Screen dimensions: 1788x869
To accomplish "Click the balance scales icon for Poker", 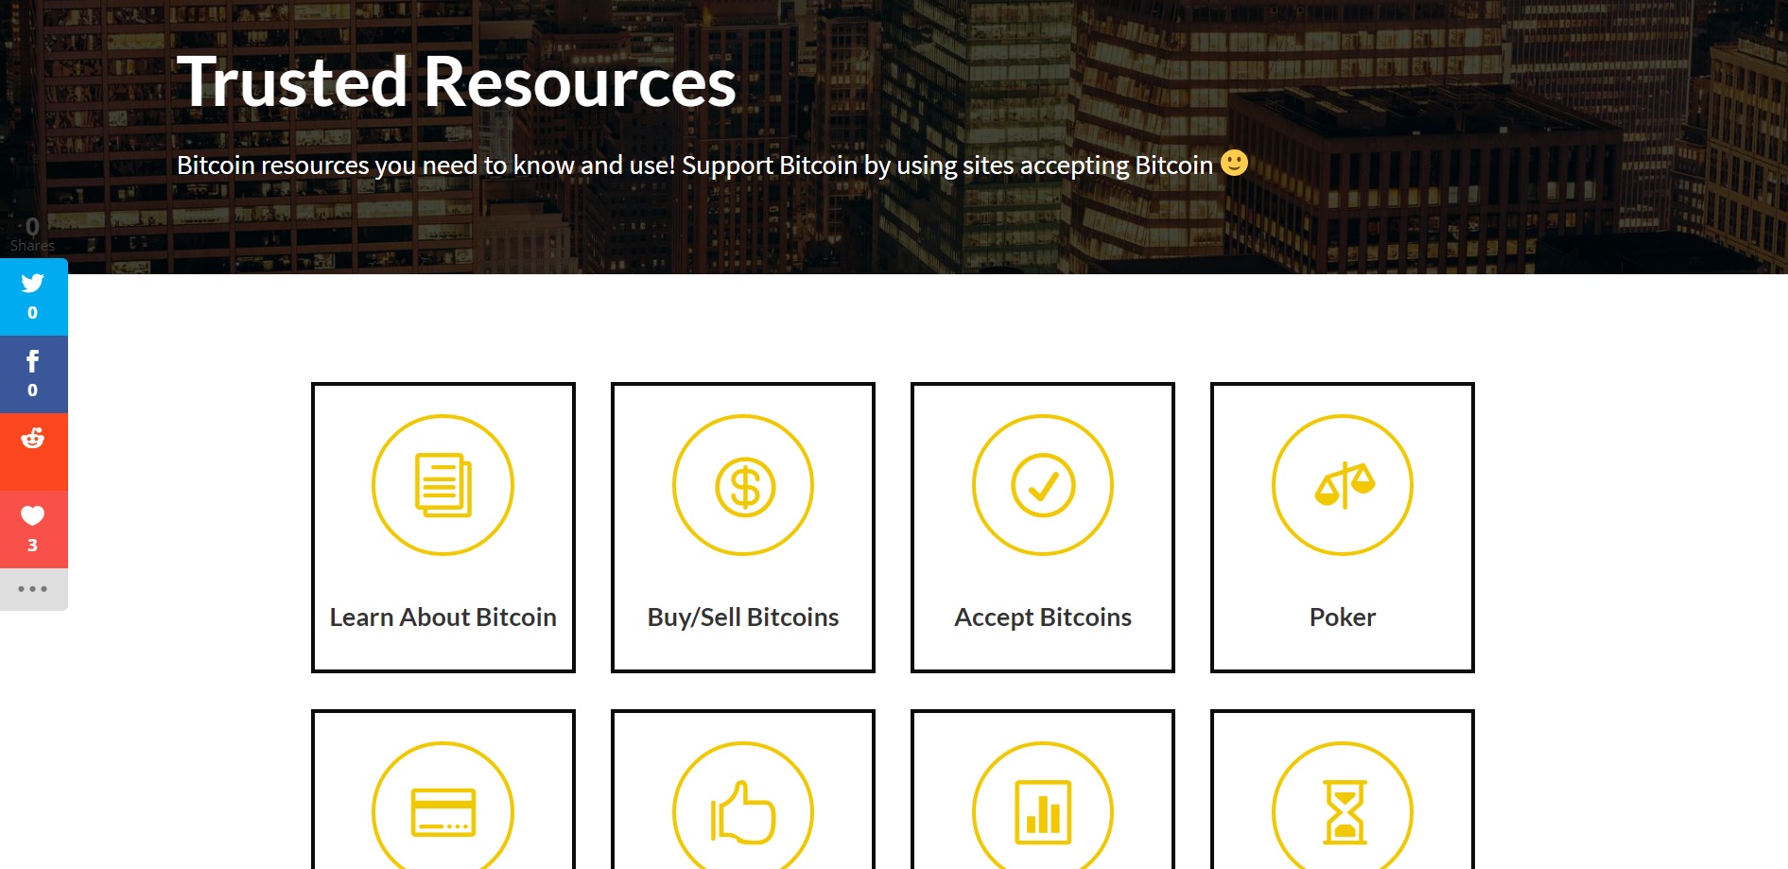I will [x=1343, y=485].
